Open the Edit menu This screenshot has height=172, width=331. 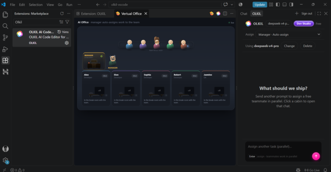click(22, 4)
